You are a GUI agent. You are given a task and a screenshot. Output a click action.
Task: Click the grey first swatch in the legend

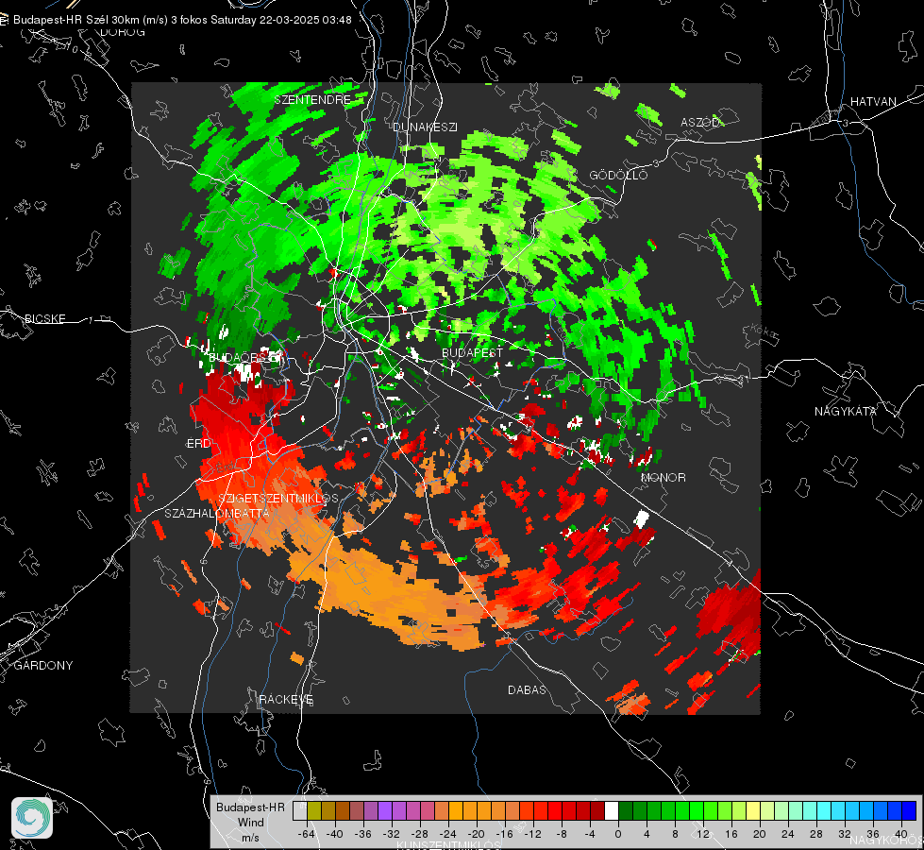[x=300, y=811]
